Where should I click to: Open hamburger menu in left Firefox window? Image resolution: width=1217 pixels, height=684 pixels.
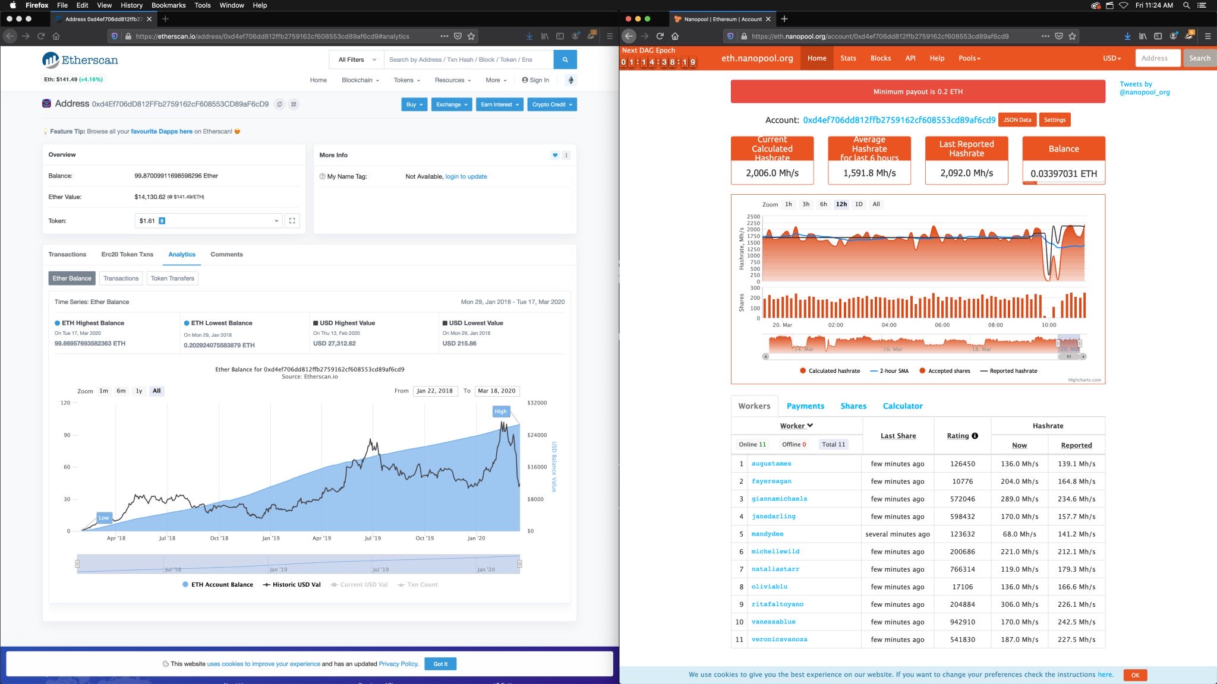click(x=610, y=36)
